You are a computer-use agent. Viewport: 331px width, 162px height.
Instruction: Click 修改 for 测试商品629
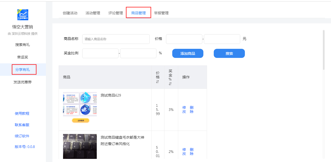184,110
